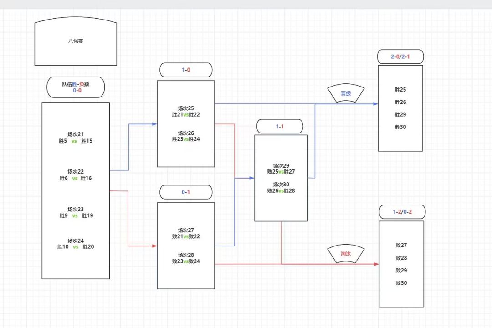The image size is (492, 328).
Task: Click the 场次27 text
Action: 186,230
